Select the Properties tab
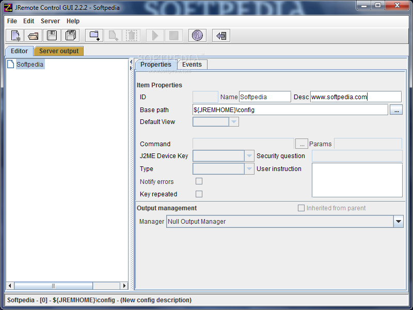This screenshot has width=413, height=310. pyautogui.click(x=156, y=65)
